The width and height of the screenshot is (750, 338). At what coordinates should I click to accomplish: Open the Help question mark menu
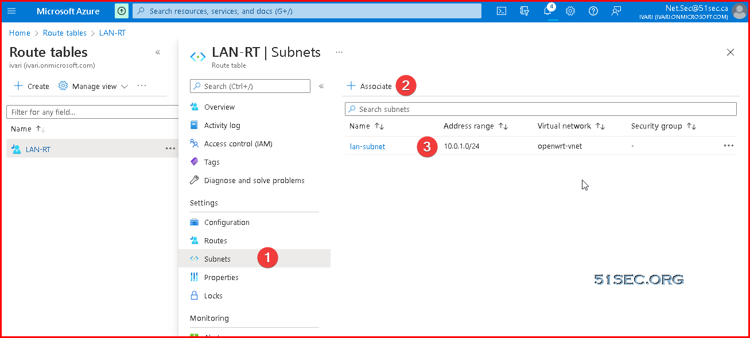(x=593, y=11)
